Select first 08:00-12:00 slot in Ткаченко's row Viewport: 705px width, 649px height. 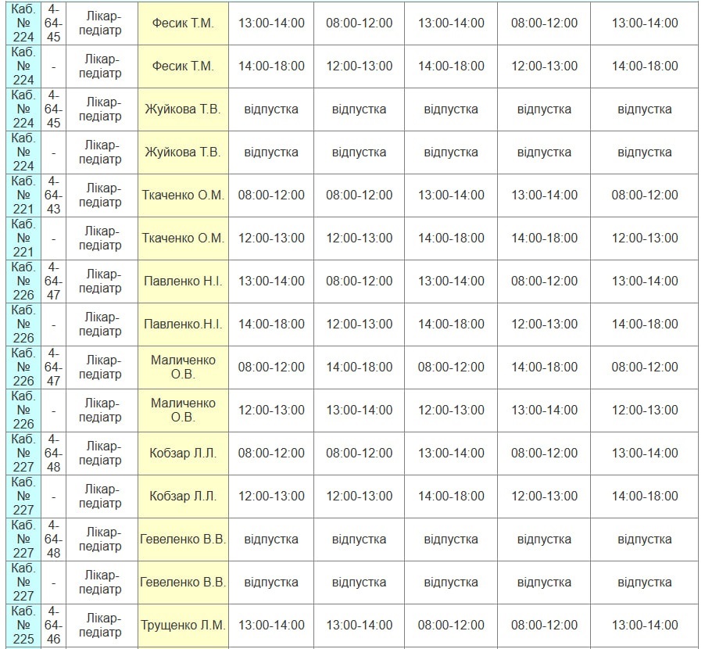click(271, 195)
